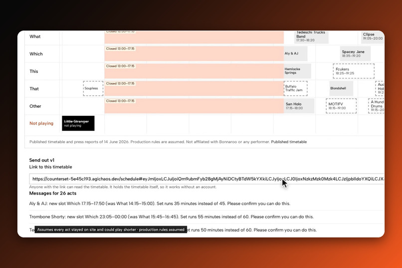402x268 pixels.
Task: Click the Aly & AJ new slot message
Action: [x=160, y=204]
